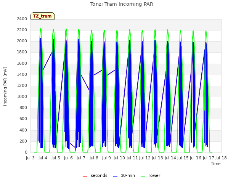Click the Jul 11 x-axis label

pyautogui.click(x=132, y=158)
